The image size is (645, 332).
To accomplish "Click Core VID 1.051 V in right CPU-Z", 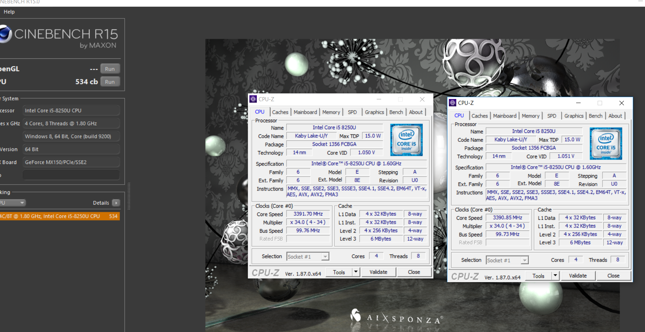I will (566, 156).
